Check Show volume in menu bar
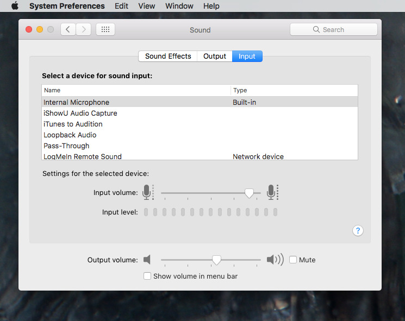The image size is (405, 321). 147,276
